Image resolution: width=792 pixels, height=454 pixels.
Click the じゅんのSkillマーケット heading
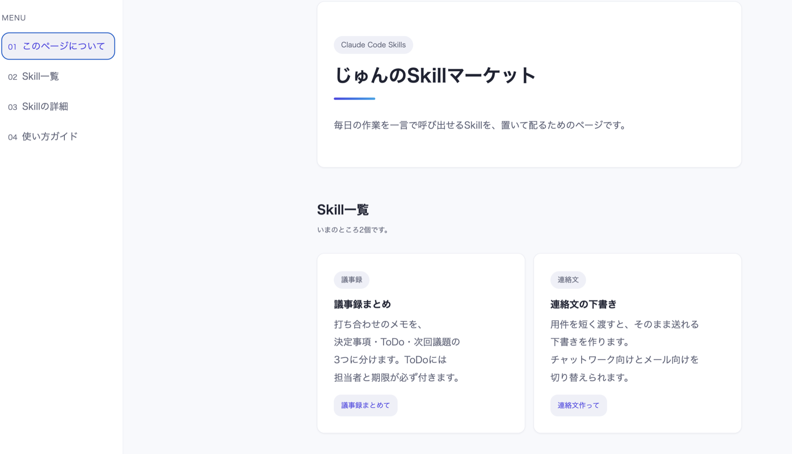435,76
